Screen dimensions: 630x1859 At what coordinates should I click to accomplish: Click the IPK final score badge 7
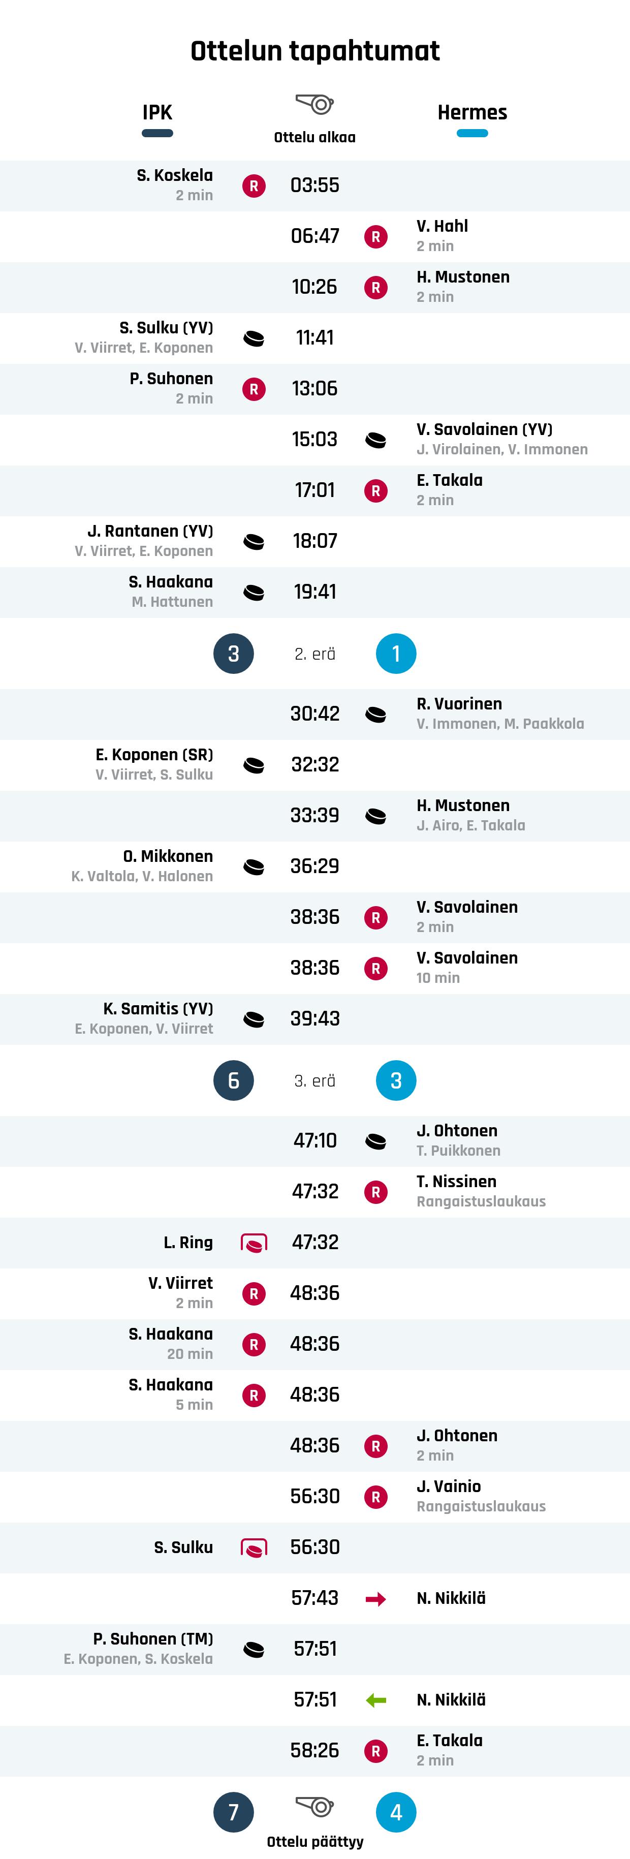click(233, 1812)
